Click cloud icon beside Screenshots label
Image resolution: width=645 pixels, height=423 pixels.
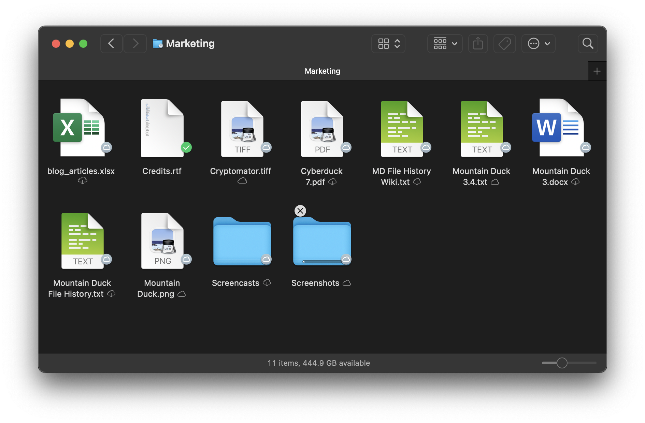pos(347,283)
